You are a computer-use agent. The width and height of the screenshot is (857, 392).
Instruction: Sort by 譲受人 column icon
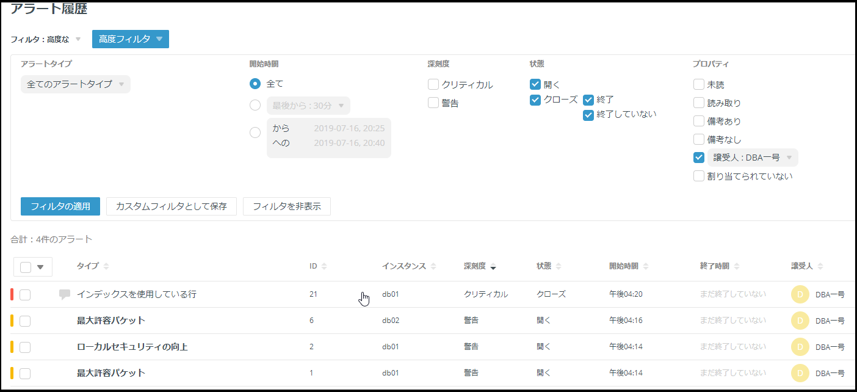(820, 266)
